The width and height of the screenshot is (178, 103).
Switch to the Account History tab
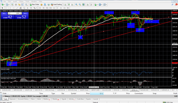pos(23,99)
